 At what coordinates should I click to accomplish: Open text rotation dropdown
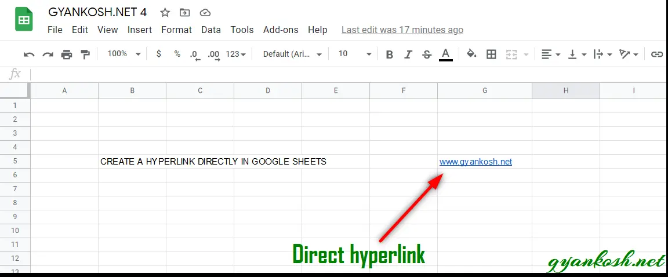tap(629, 54)
